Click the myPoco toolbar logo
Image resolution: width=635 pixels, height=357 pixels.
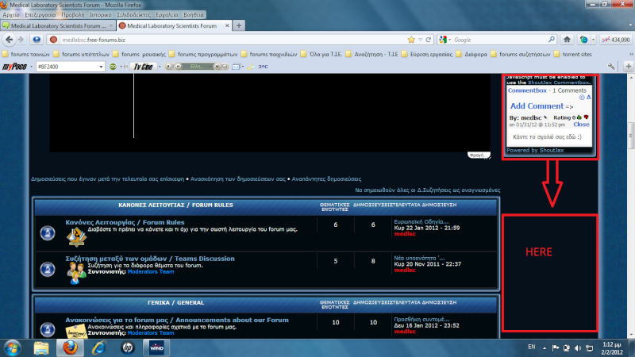click(x=14, y=67)
